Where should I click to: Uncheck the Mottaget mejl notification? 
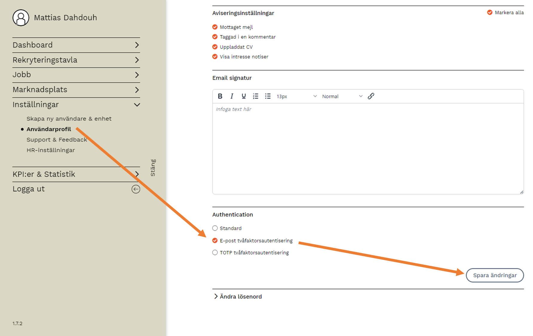point(215,27)
